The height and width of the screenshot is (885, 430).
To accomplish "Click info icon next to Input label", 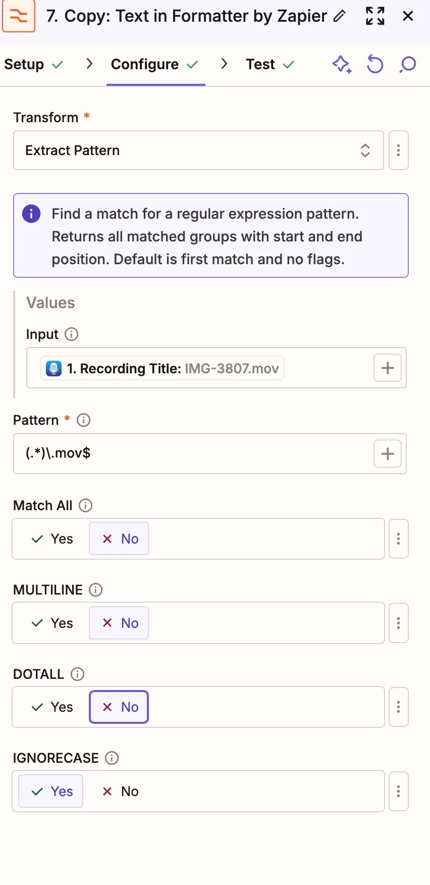I will coord(72,334).
